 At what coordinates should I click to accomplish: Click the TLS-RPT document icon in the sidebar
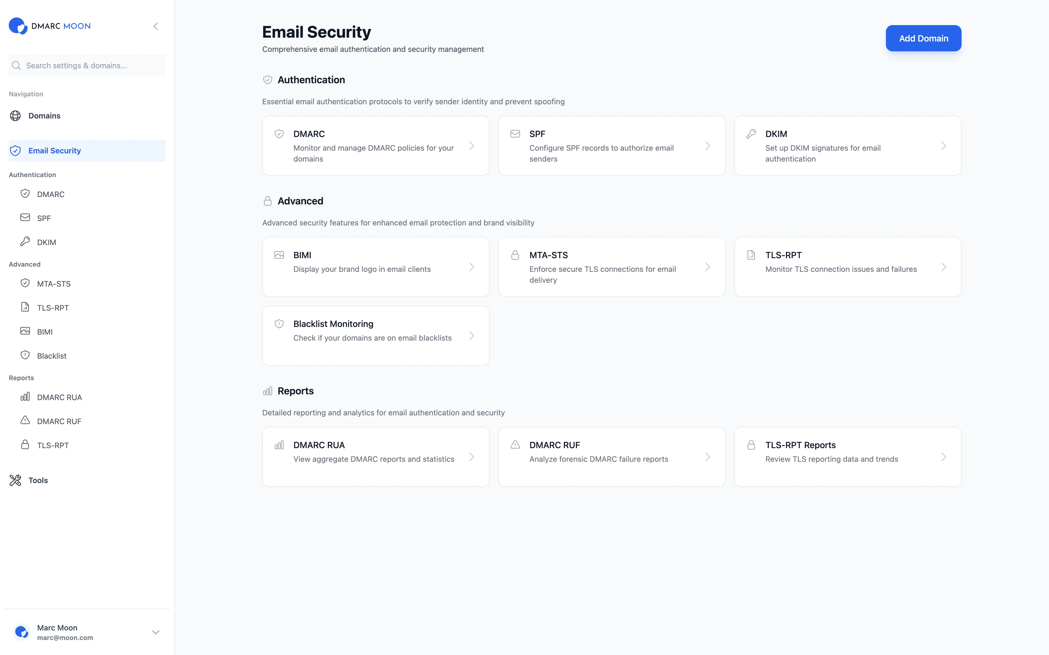(25, 307)
